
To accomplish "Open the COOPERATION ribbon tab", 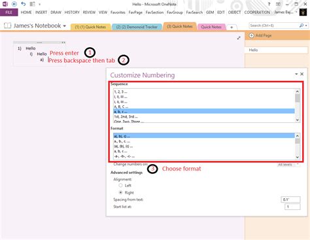I will tap(257, 12).
